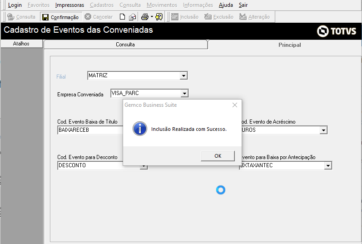Click the Sair menu item
The width and height of the screenshot is (362, 244).
[x=243, y=5]
